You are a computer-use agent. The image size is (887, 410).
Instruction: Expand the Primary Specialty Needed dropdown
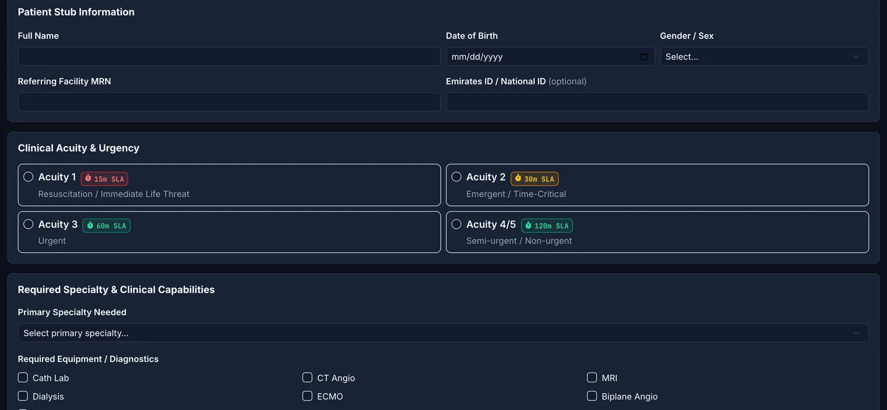click(x=443, y=333)
